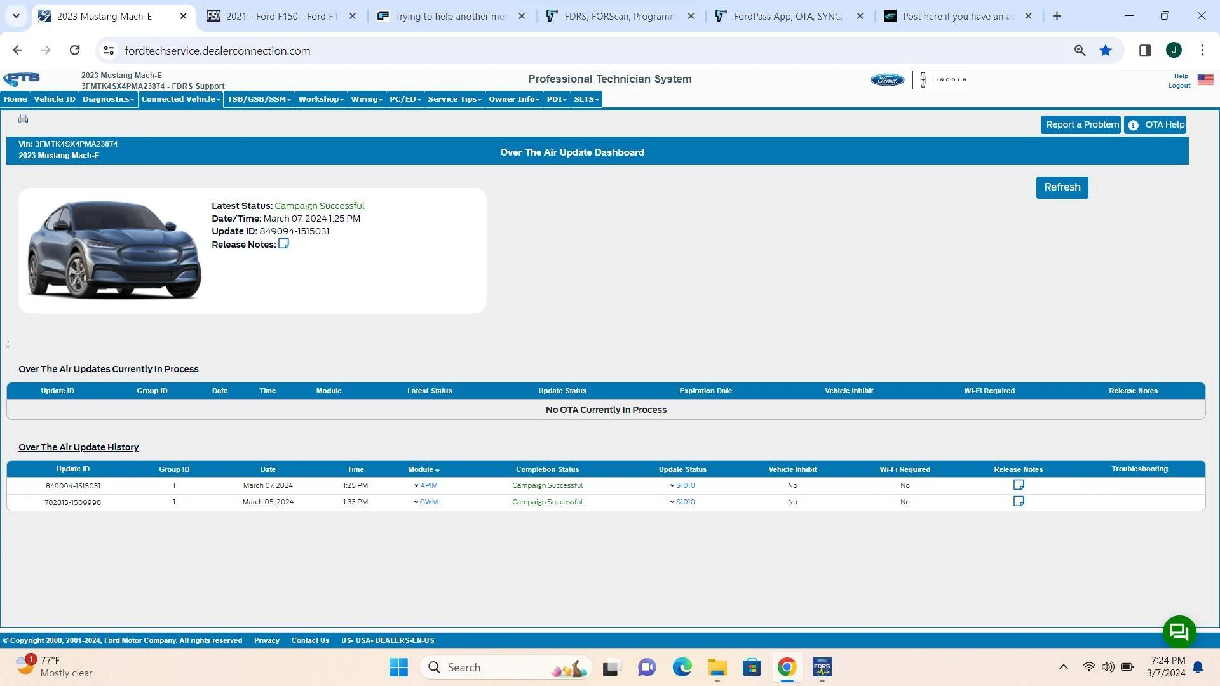
Task: Click the Ford oval logo
Action: click(x=887, y=80)
